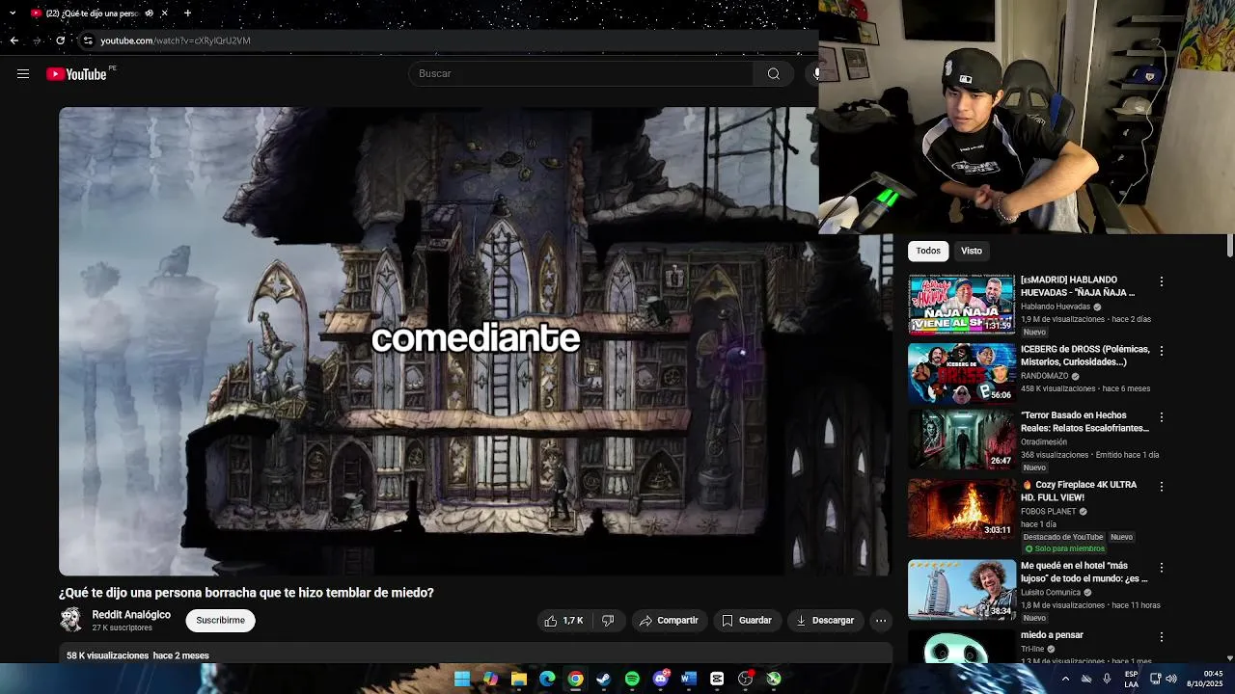1235x694 pixels.
Task: Open Hablando Huevadas channel link in sidebar
Action: [1055, 307]
